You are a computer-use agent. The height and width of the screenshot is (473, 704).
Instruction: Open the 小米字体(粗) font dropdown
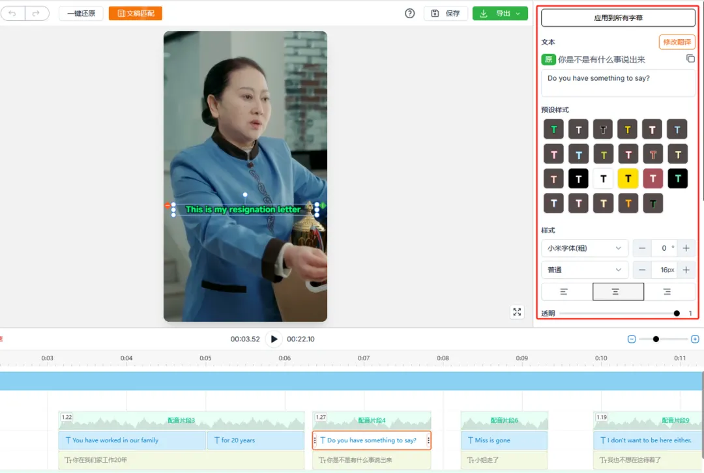(585, 248)
